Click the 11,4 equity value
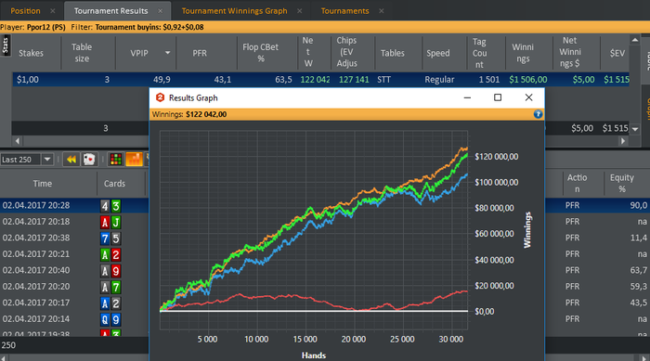The height and width of the screenshot is (361, 650). (639, 238)
